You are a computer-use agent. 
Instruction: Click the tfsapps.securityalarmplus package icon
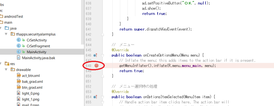click(13, 34)
